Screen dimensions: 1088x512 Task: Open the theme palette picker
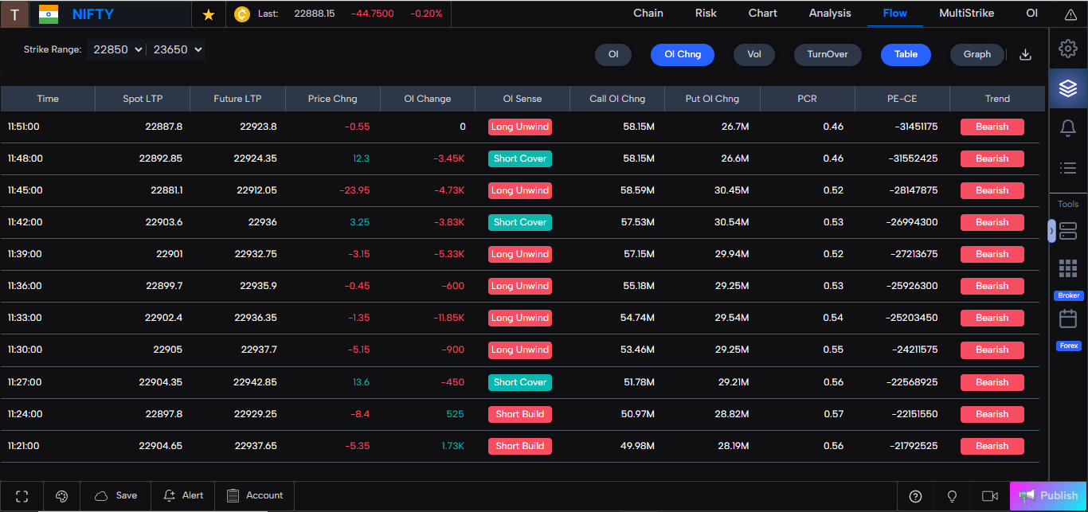[61, 496]
